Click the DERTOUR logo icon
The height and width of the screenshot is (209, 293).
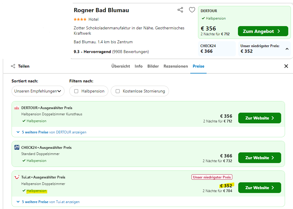(x=17, y=108)
